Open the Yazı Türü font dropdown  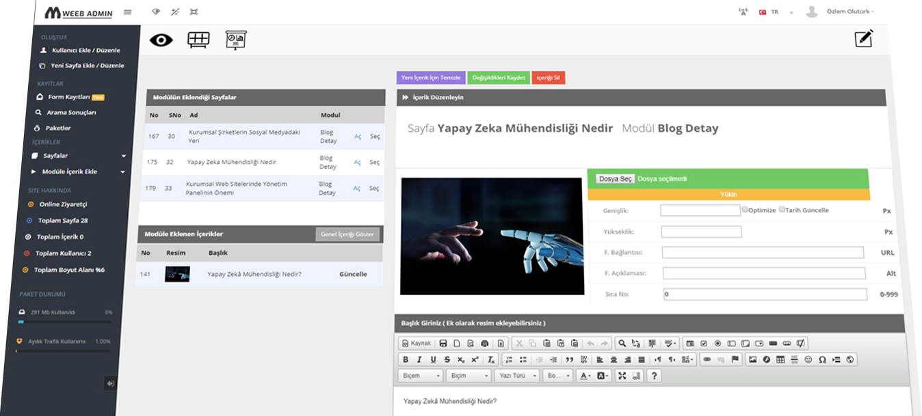point(516,376)
